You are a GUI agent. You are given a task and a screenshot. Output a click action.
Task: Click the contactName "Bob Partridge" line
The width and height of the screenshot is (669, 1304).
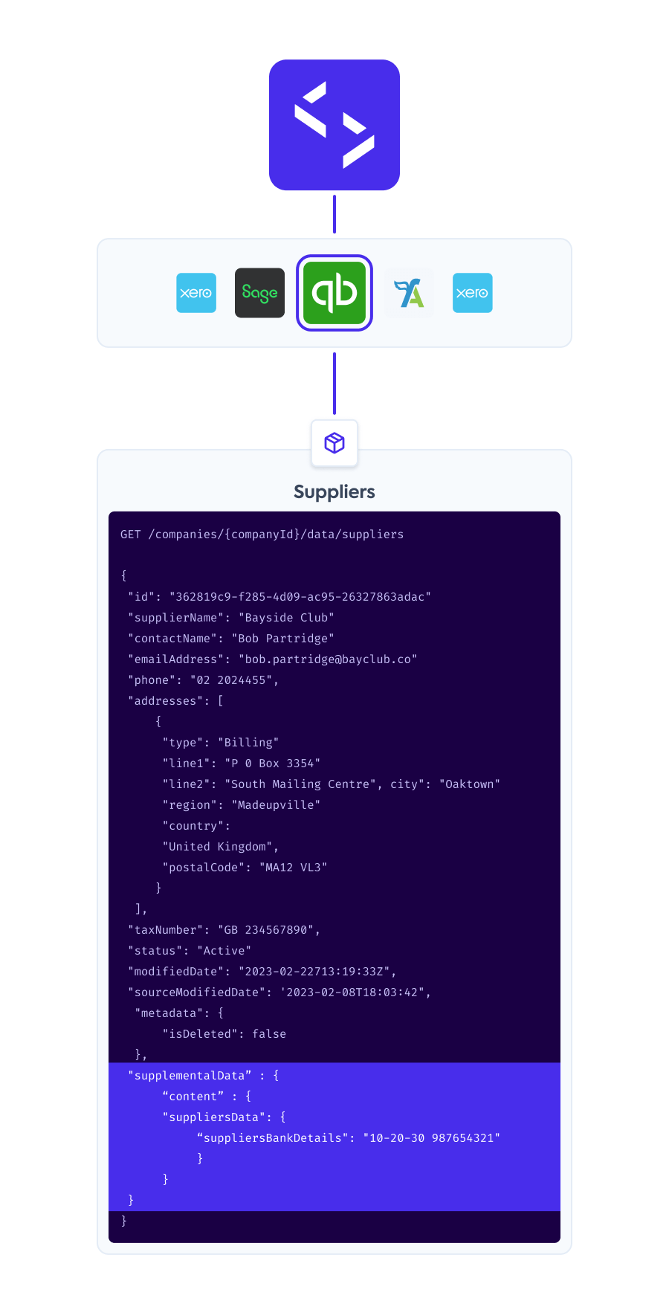tap(231, 639)
